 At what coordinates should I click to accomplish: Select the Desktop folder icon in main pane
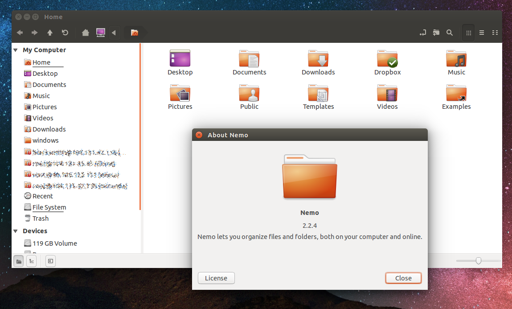pos(180,63)
